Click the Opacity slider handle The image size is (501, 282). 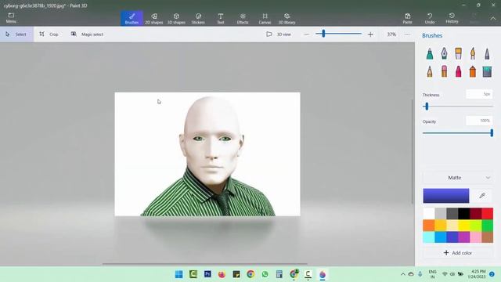coord(492,133)
